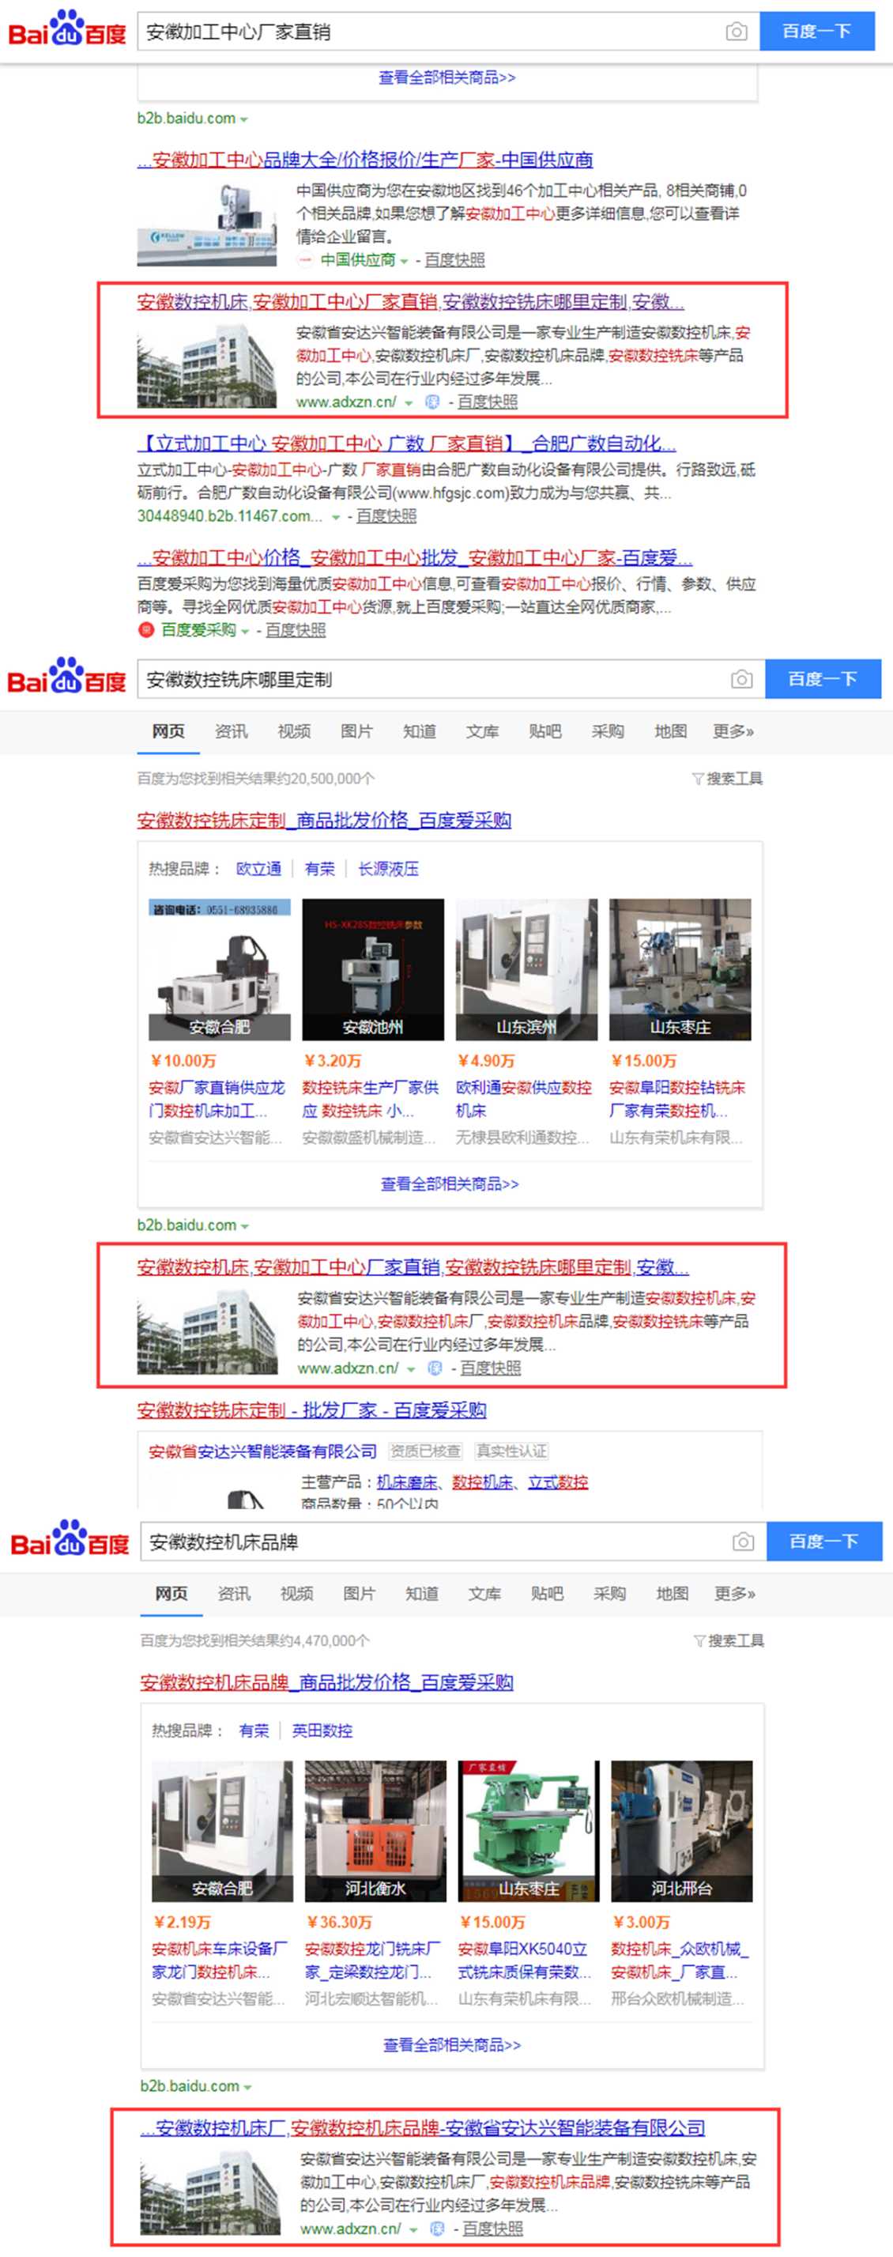This screenshot has height=2257, width=893.
Task: Click 英田数控 hot brand link
Action: (322, 1730)
